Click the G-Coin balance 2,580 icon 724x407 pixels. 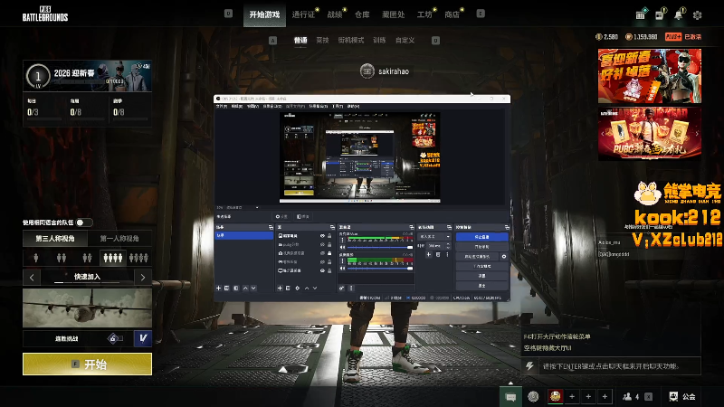pyautogui.click(x=598, y=36)
